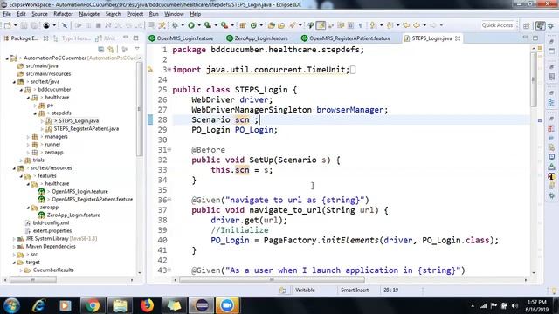Expand the Maven Dependencies node

pos(14,247)
